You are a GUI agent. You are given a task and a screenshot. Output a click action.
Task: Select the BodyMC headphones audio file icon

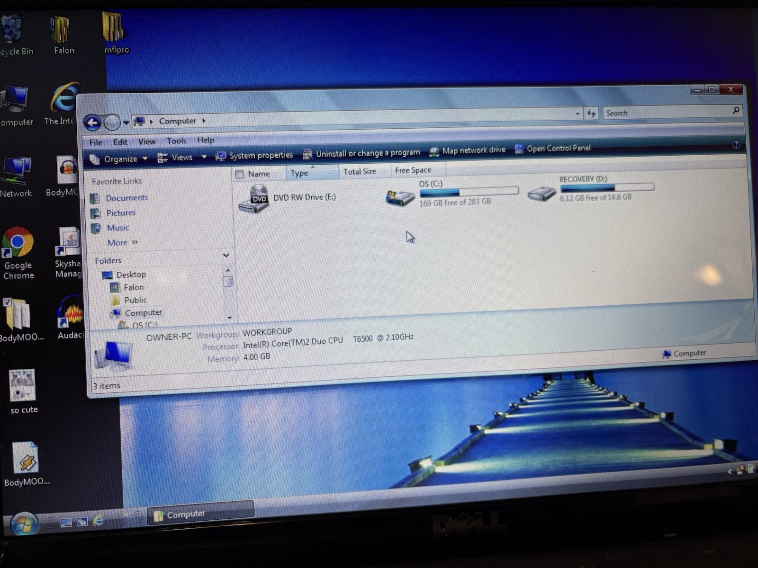[64, 176]
